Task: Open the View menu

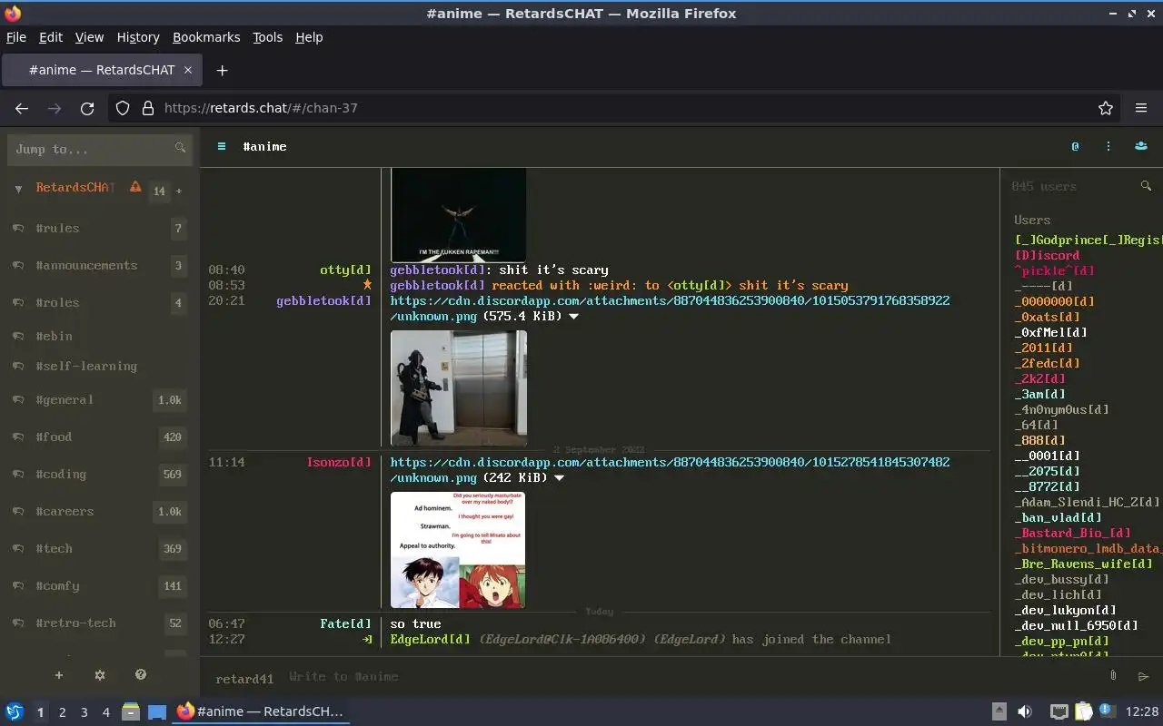Action: [x=89, y=37]
